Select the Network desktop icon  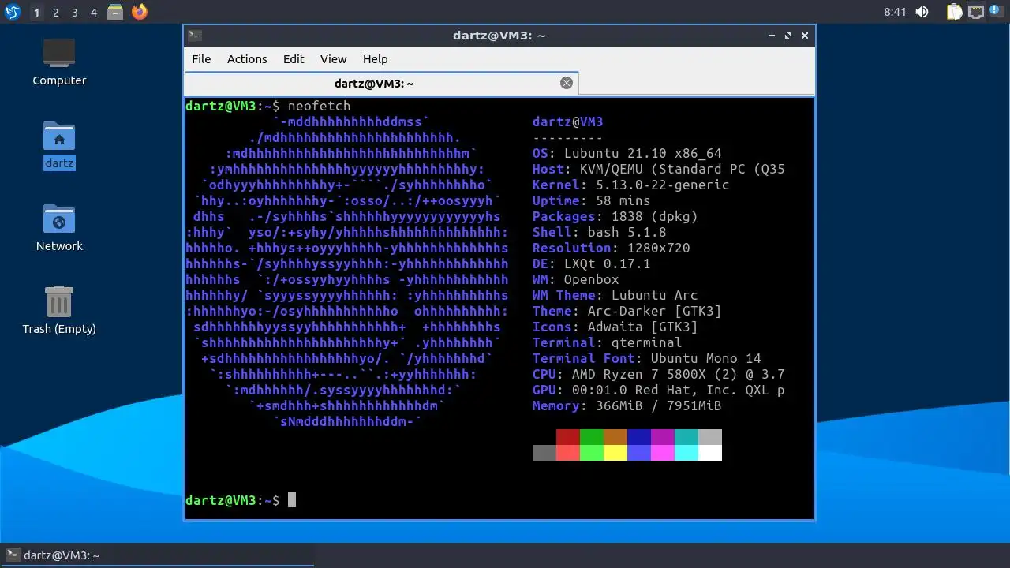59,228
